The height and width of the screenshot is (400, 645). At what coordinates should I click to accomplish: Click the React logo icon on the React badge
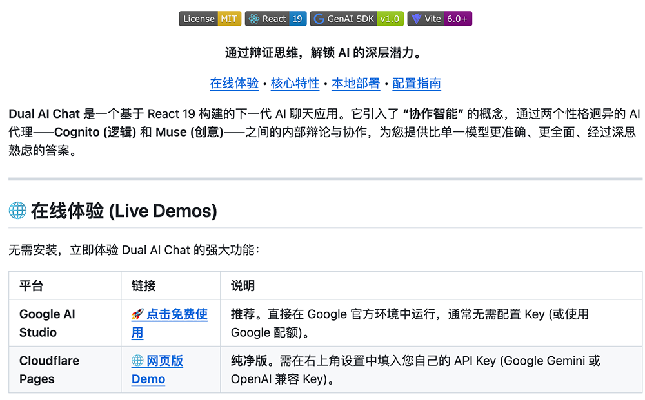252,19
